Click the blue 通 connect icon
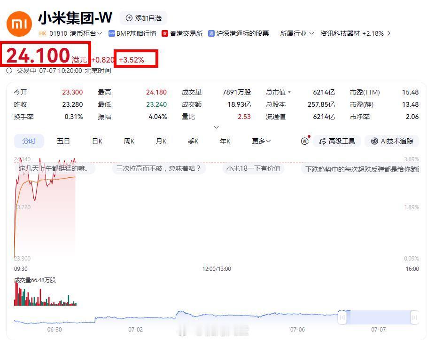 click(211, 33)
